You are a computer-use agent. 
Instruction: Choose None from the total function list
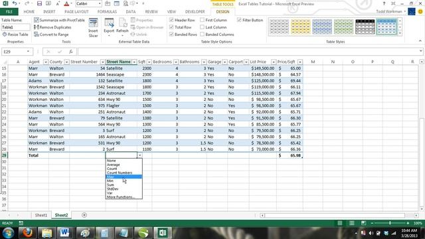pos(111,161)
